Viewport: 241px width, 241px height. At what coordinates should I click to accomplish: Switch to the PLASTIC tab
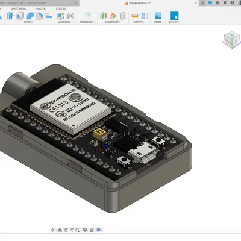point(41,8)
